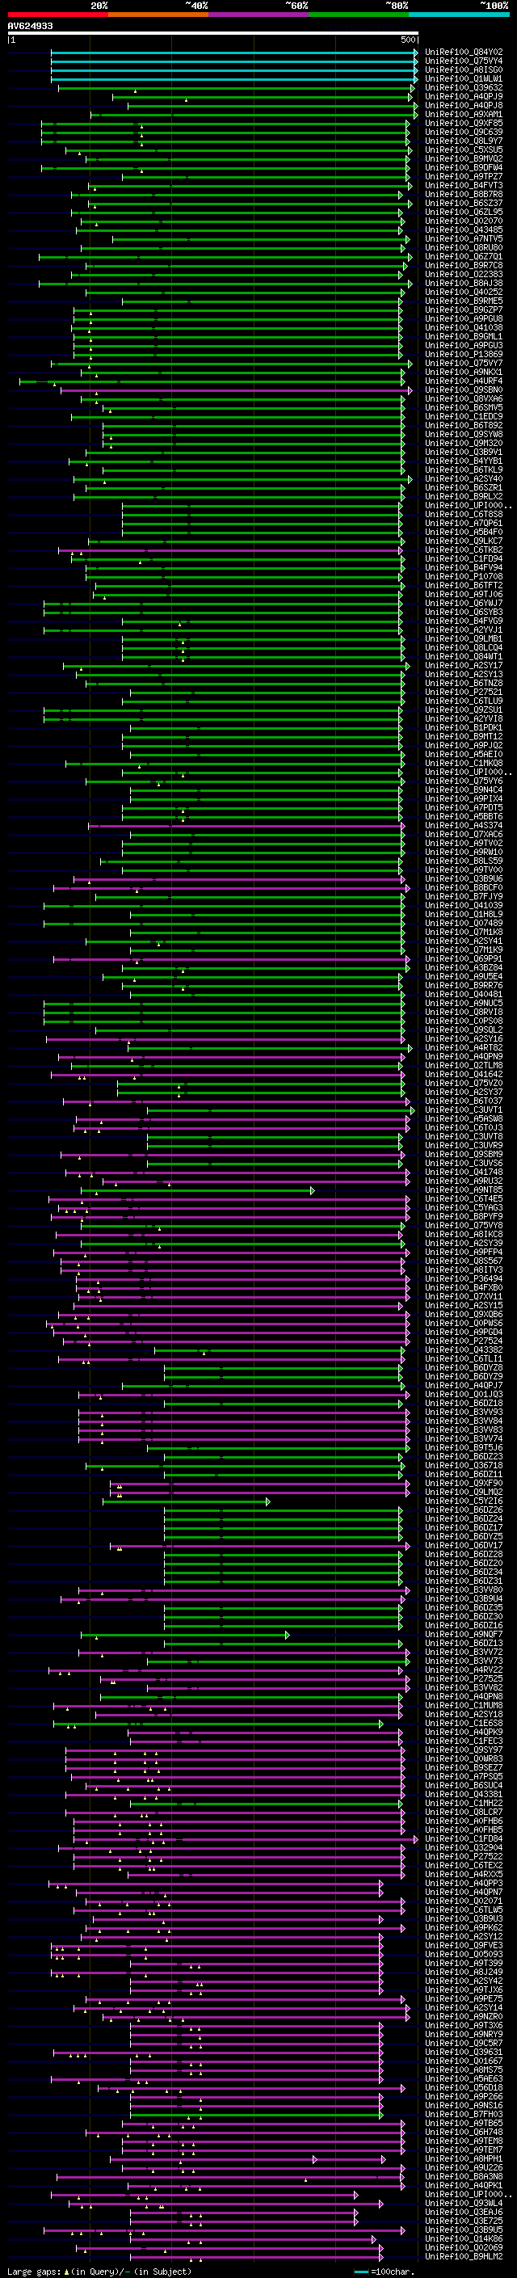Click label UniRef100_Q56D18
The height and width of the screenshot is (2278, 517).
[464, 2087]
